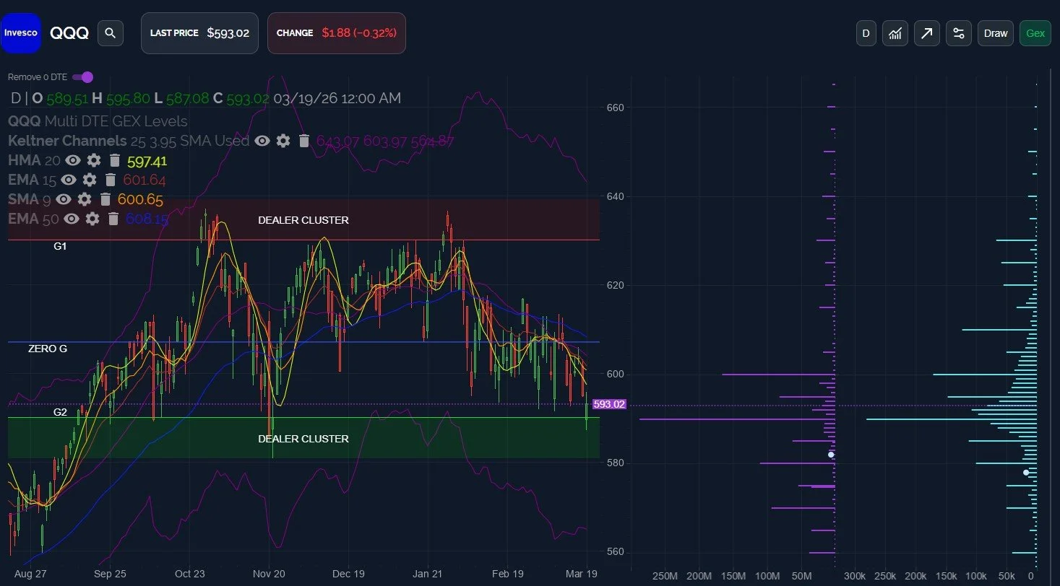
Task: Click the EMA 50 value 608.15
Action: [x=147, y=219]
